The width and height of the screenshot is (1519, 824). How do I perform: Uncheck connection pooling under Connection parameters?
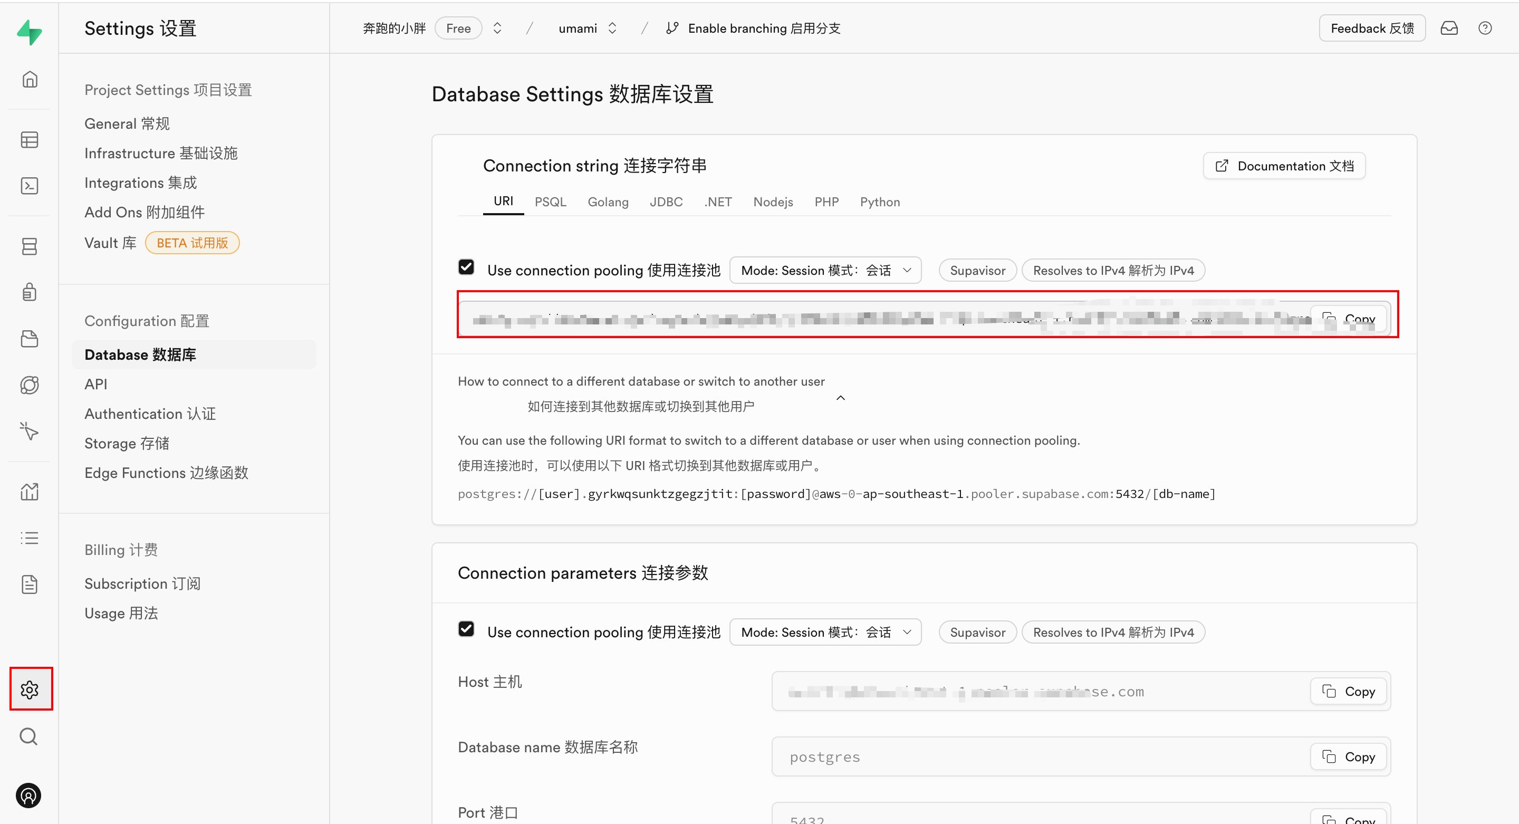(x=466, y=629)
